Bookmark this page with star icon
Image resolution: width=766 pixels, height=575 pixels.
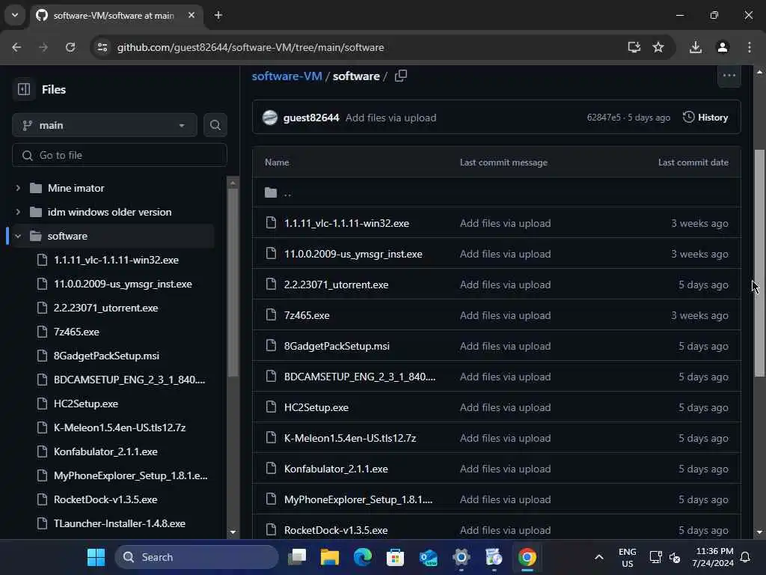pyautogui.click(x=658, y=47)
